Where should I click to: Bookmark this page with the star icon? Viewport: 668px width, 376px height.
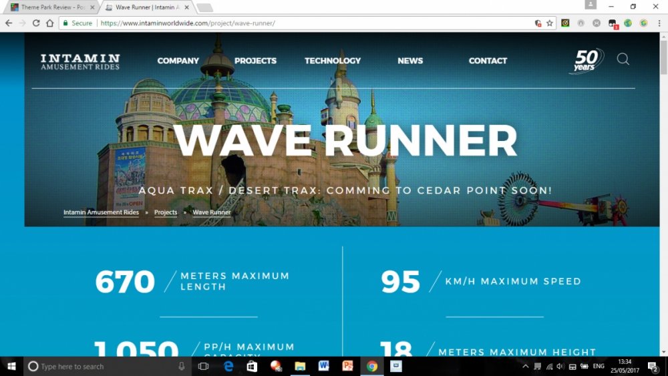pos(550,23)
